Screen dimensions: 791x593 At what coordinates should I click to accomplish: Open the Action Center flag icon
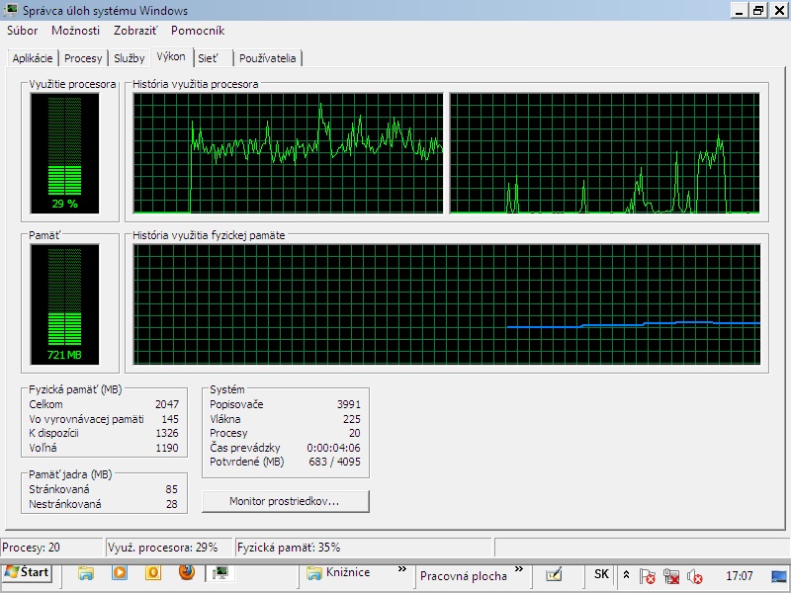[x=648, y=576]
